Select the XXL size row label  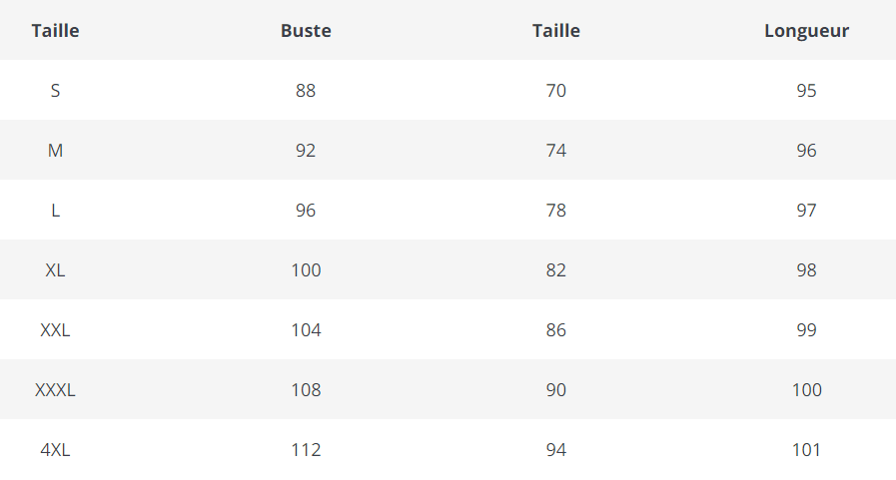coord(55,330)
